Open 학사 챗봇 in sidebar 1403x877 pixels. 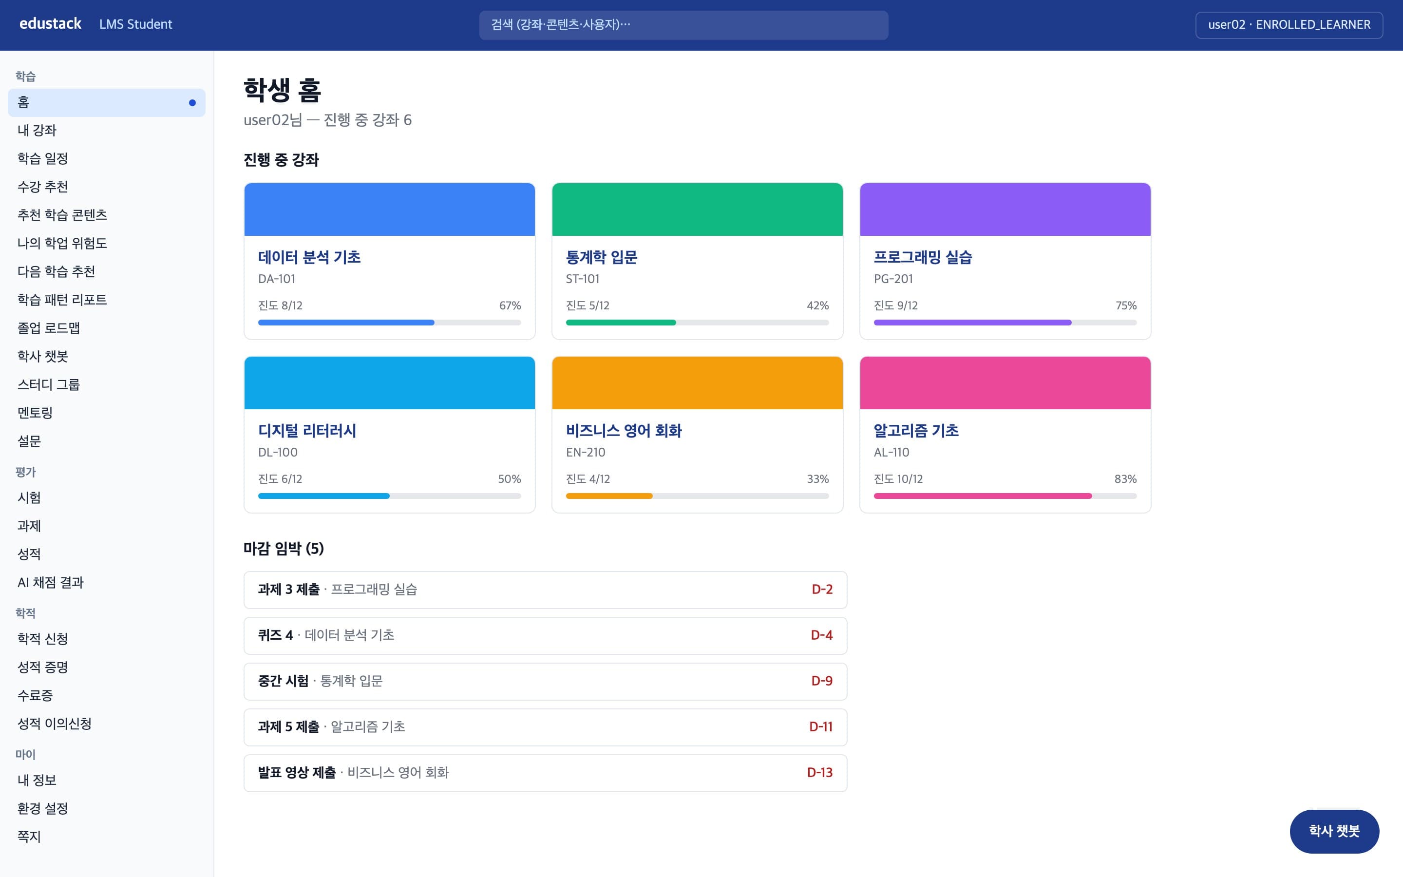point(107,356)
